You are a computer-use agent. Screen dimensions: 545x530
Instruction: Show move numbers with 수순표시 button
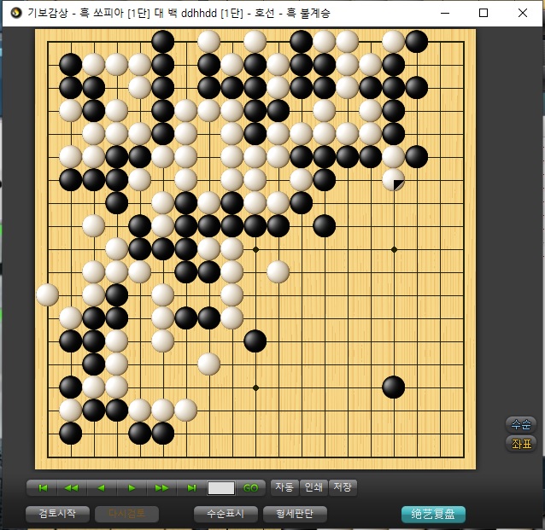click(x=226, y=514)
